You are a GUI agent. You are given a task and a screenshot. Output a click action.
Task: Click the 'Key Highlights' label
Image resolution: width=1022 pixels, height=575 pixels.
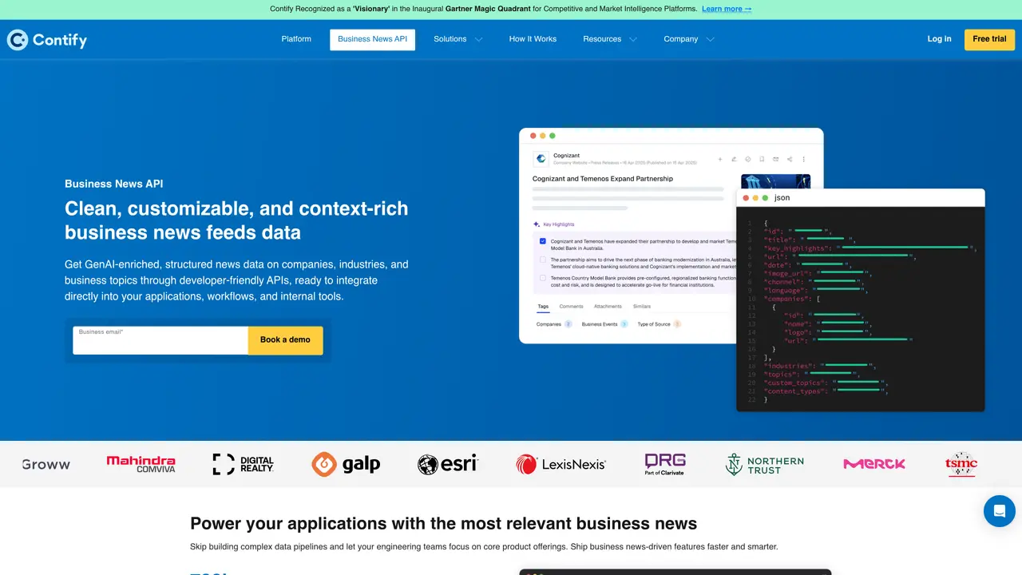558,224
